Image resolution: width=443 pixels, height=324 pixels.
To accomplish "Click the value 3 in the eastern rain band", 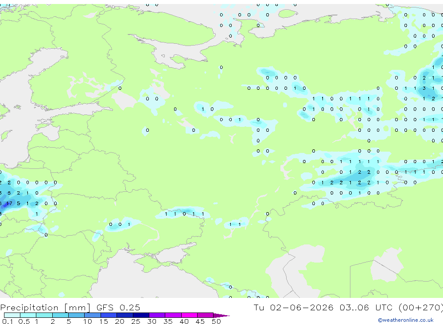I will (x=424, y=88).
